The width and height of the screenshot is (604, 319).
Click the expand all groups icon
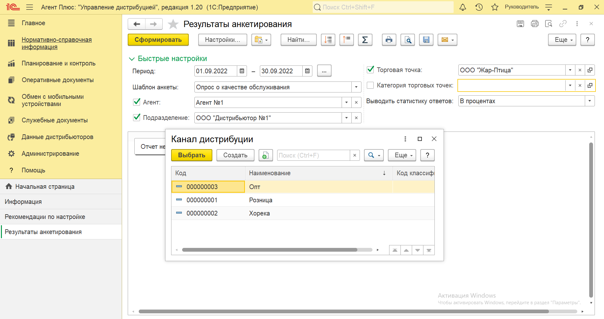pyautogui.click(x=328, y=40)
